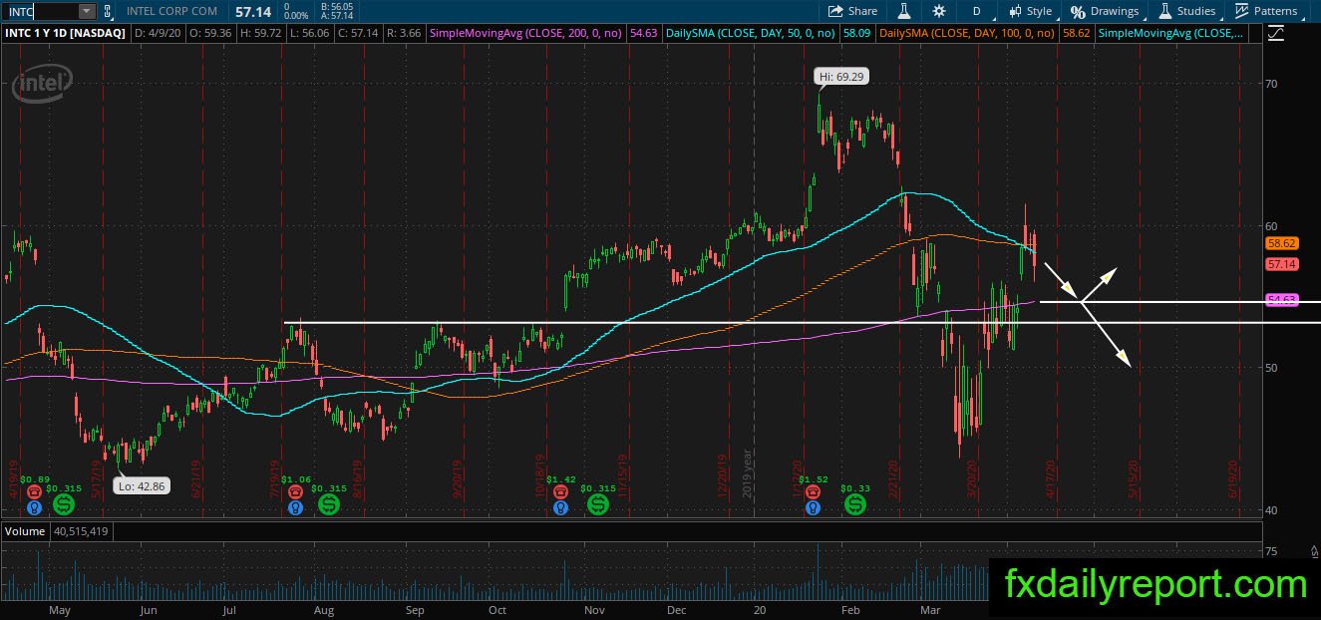The height and width of the screenshot is (620, 1321).
Task: Open chart settings gear icon
Action: (939, 11)
